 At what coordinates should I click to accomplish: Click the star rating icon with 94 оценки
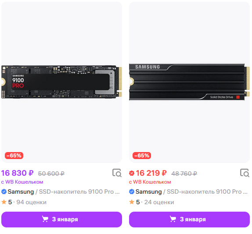[x=4, y=202]
